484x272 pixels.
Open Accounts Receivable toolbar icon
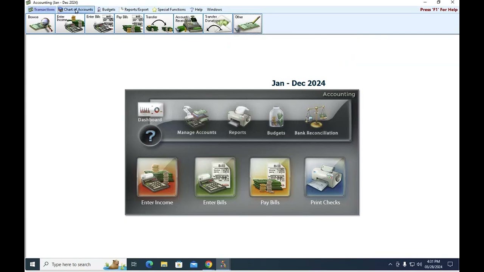pos(188,23)
